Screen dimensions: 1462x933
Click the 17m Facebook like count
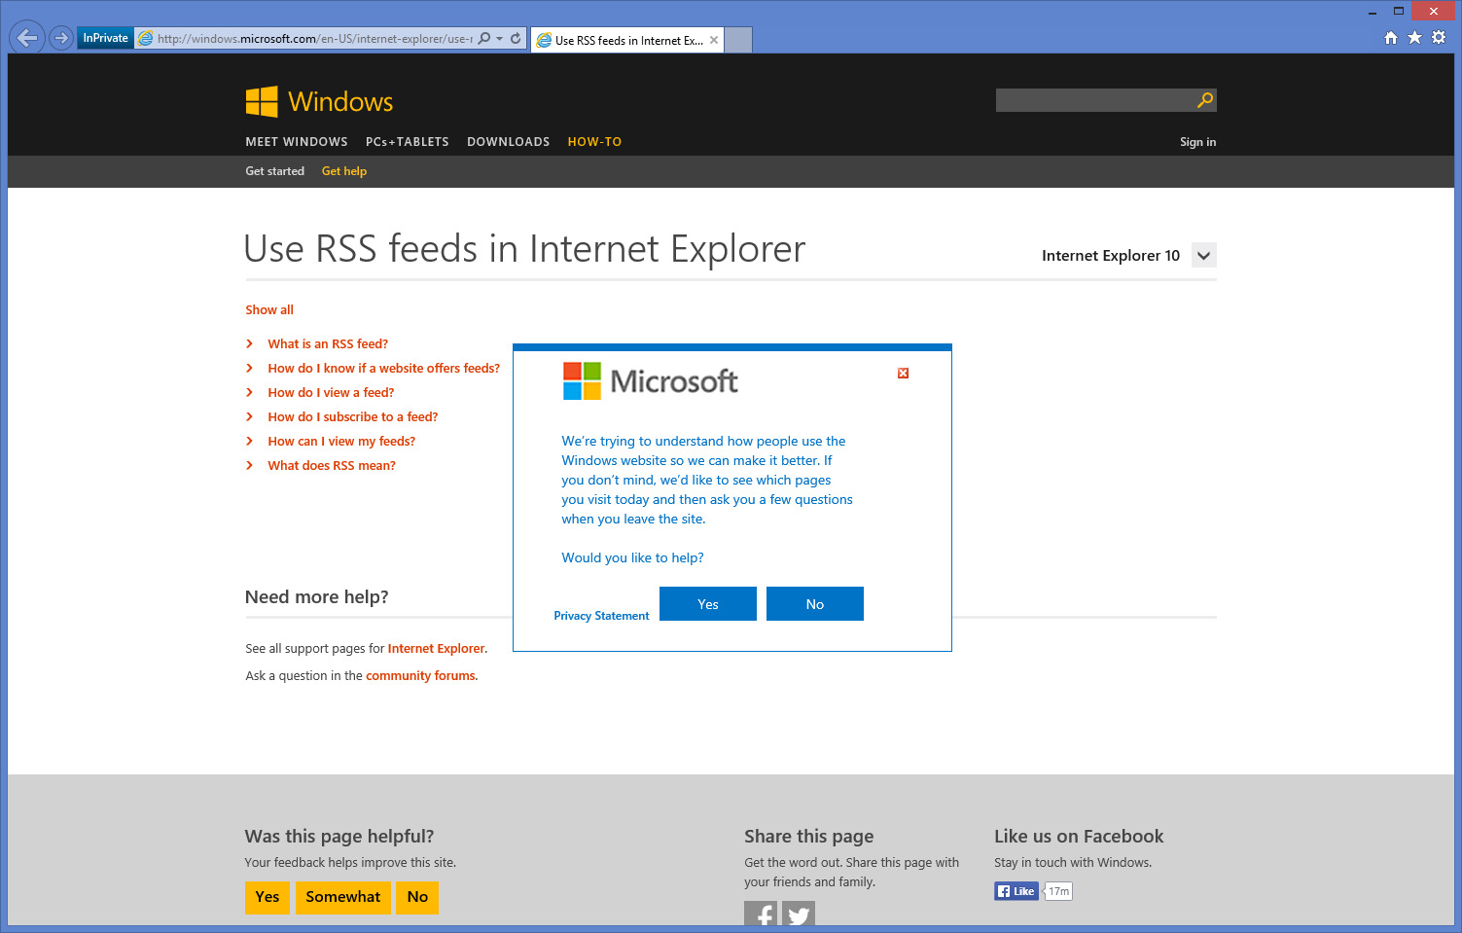(1058, 891)
